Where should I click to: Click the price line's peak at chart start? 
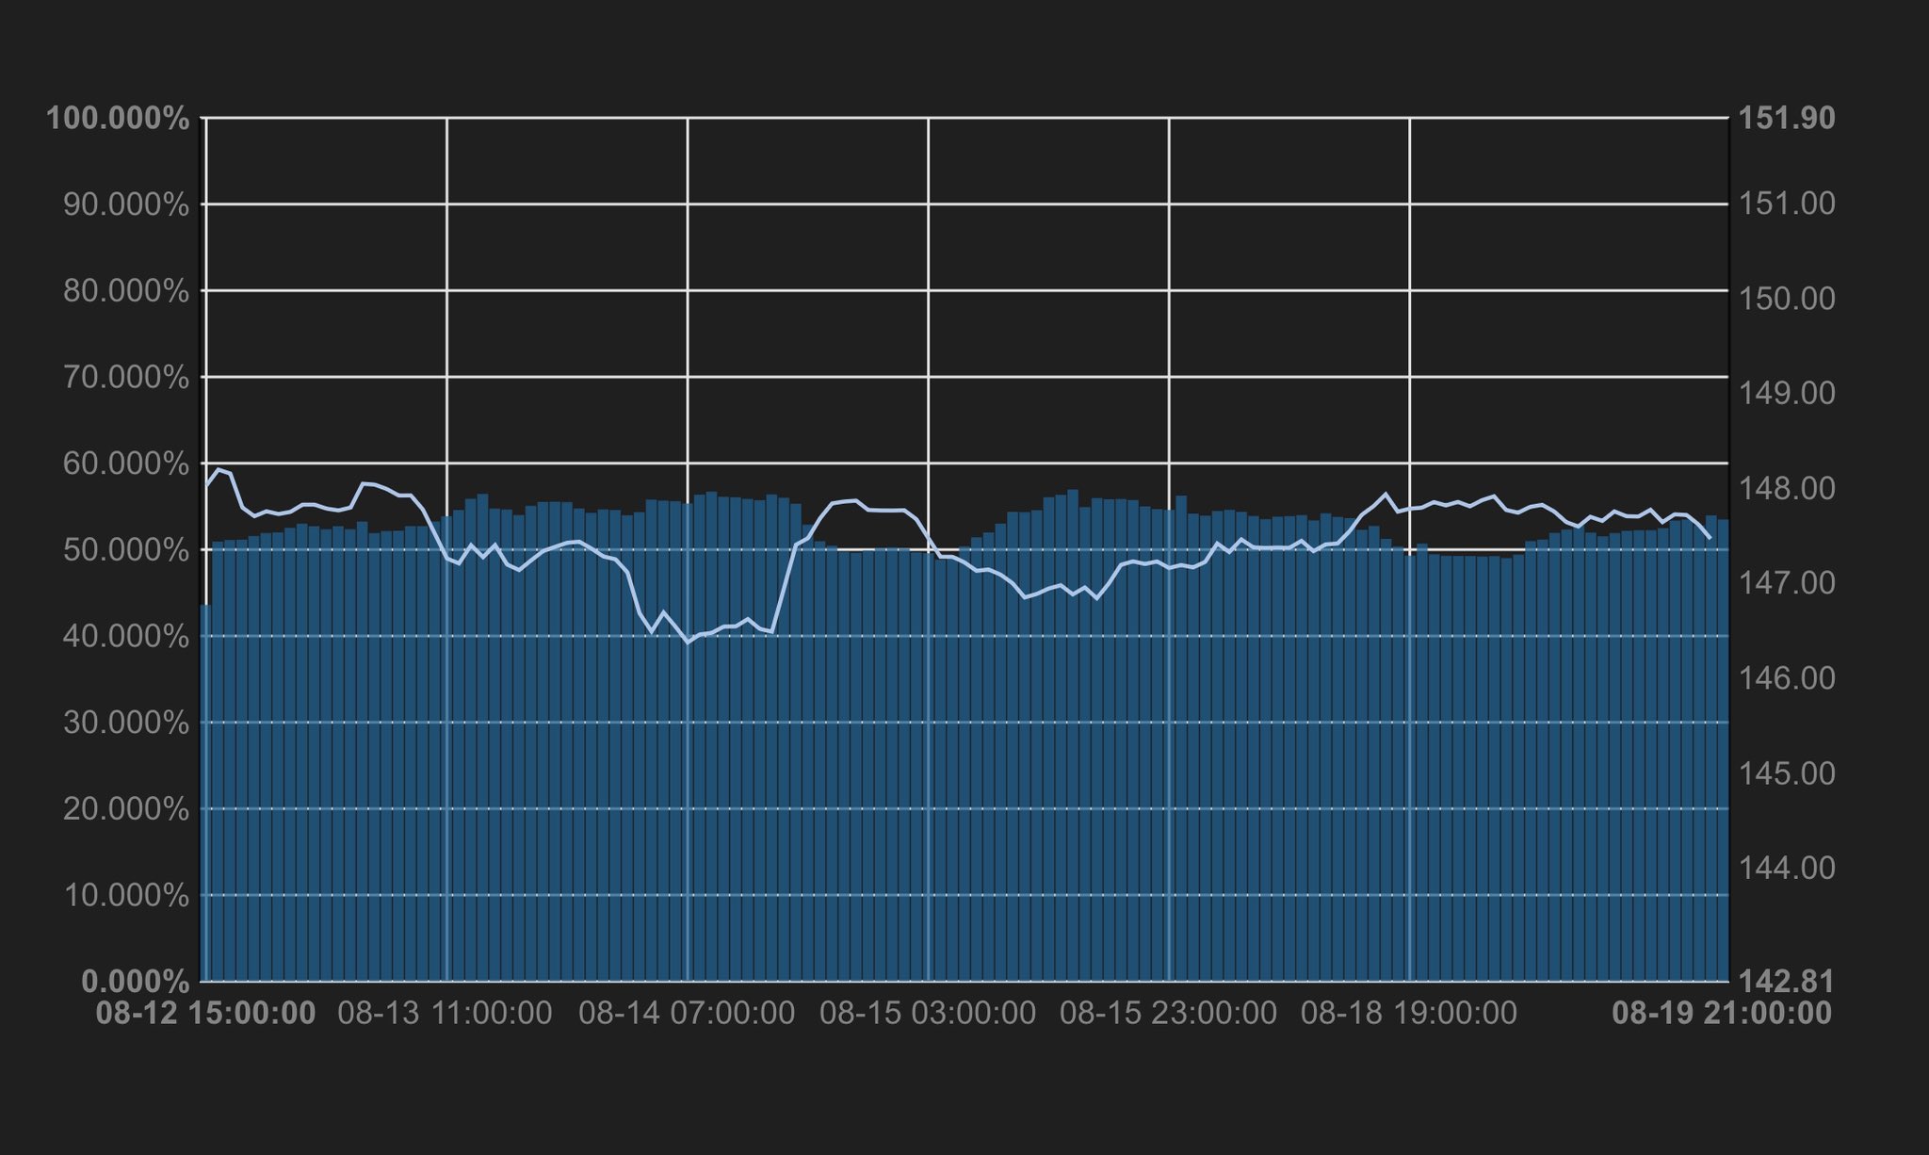click(219, 469)
